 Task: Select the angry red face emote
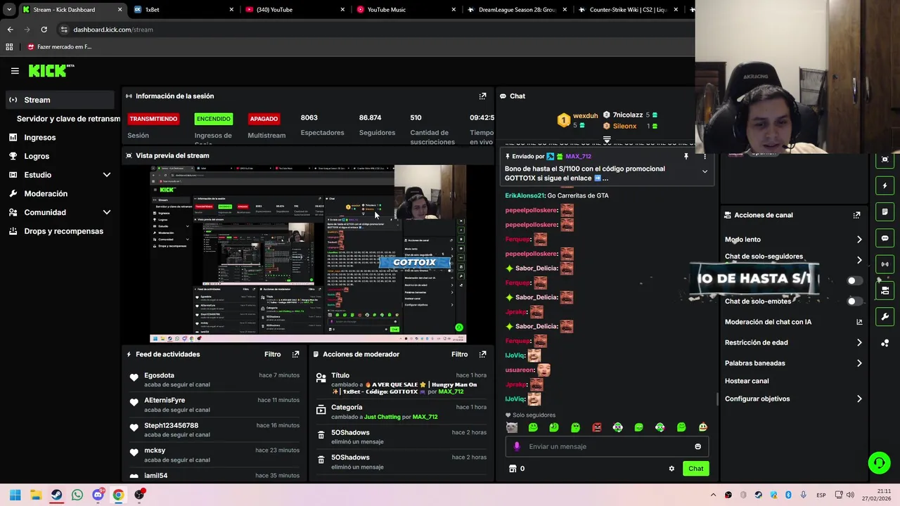pos(596,427)
